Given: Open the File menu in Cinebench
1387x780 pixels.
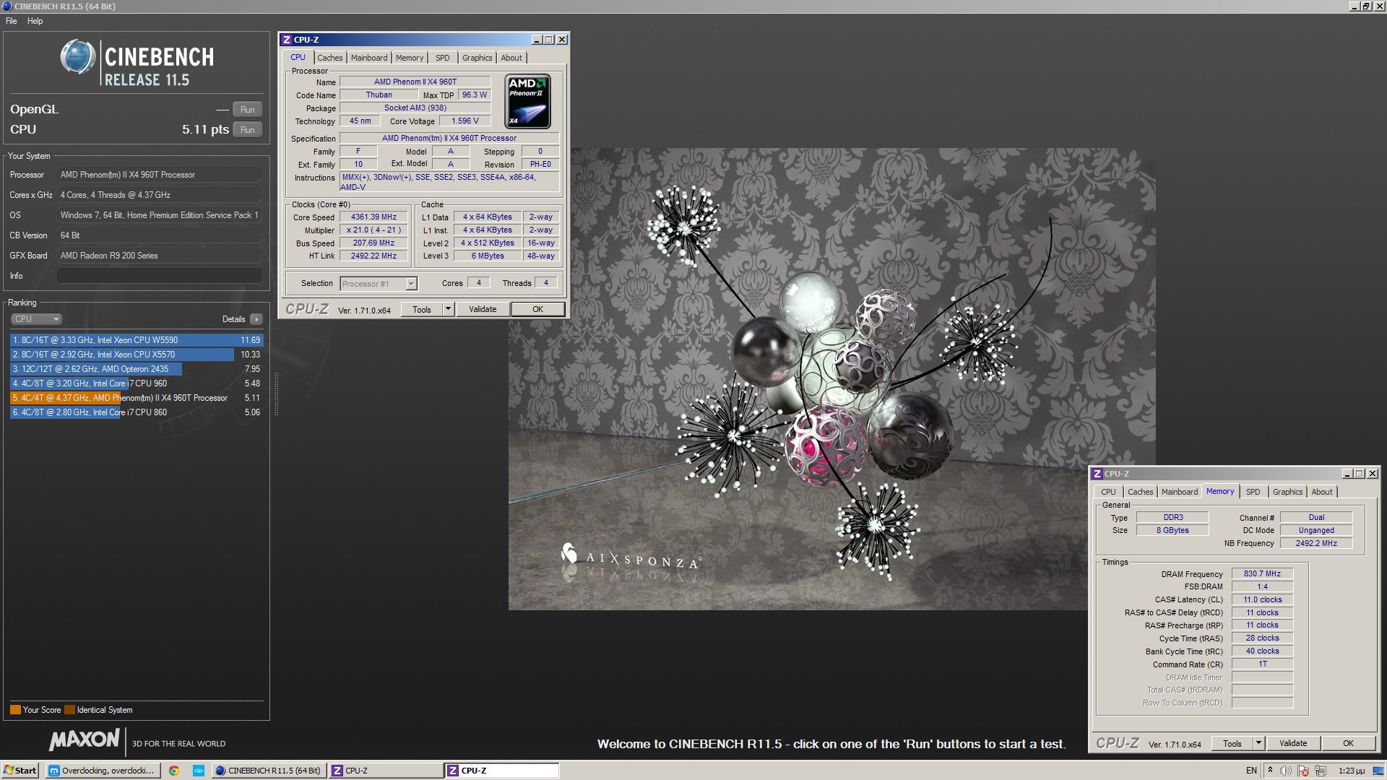Looking at the screenshot, I should pyautogui.click(x=12, y=21).
